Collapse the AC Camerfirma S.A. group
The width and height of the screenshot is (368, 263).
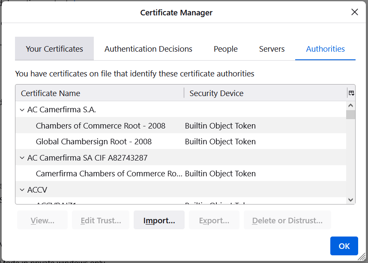tap(22, 110)
